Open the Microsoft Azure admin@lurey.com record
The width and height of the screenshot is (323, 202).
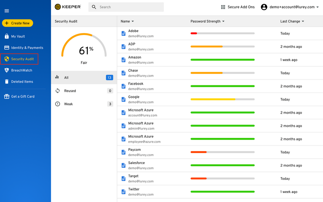pos(220,126)
